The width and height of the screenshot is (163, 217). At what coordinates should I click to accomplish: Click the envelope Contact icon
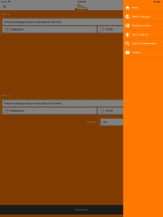127,53
